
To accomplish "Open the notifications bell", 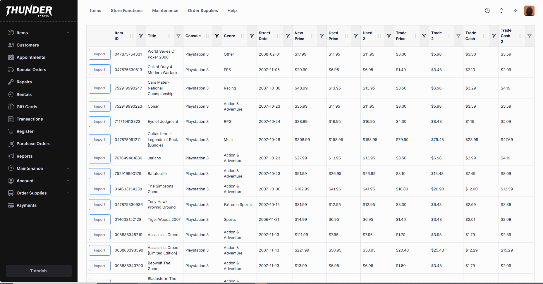I will coord(501,11).
